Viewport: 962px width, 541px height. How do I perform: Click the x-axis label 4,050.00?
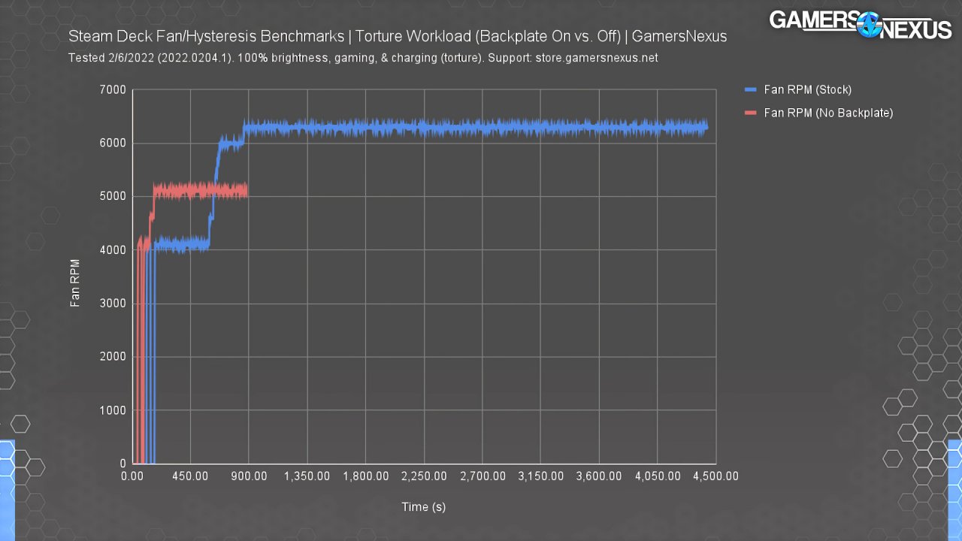(x=657, y=476)
